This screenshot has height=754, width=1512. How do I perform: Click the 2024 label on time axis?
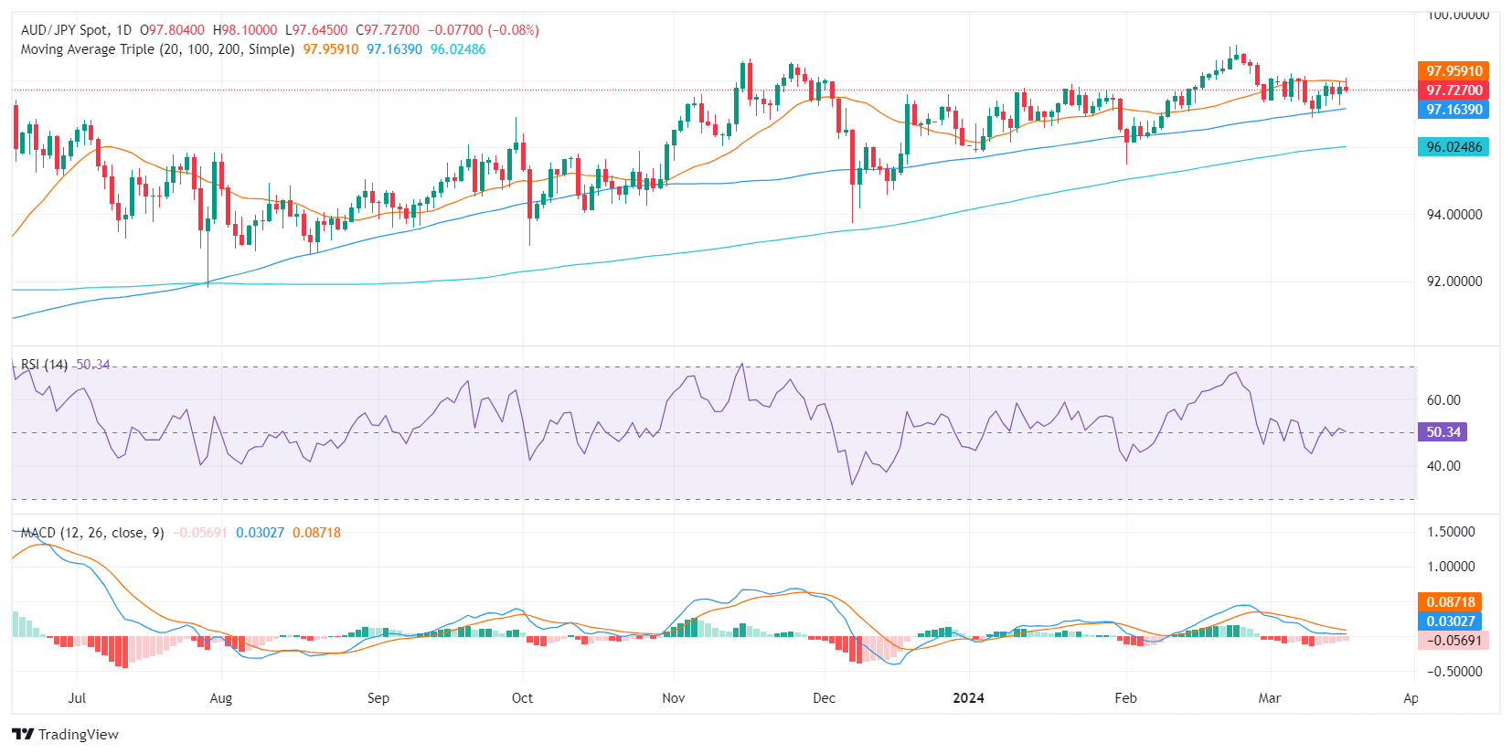point(968,698)
